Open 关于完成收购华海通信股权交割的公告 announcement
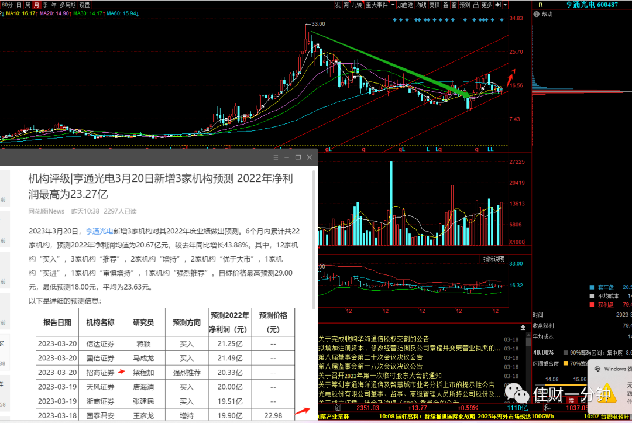The width and height of the screenshot is (632, 423). [373, 339]
